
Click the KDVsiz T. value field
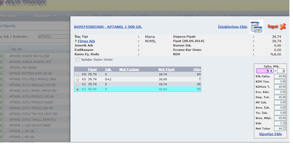click(x=280, y=87)
